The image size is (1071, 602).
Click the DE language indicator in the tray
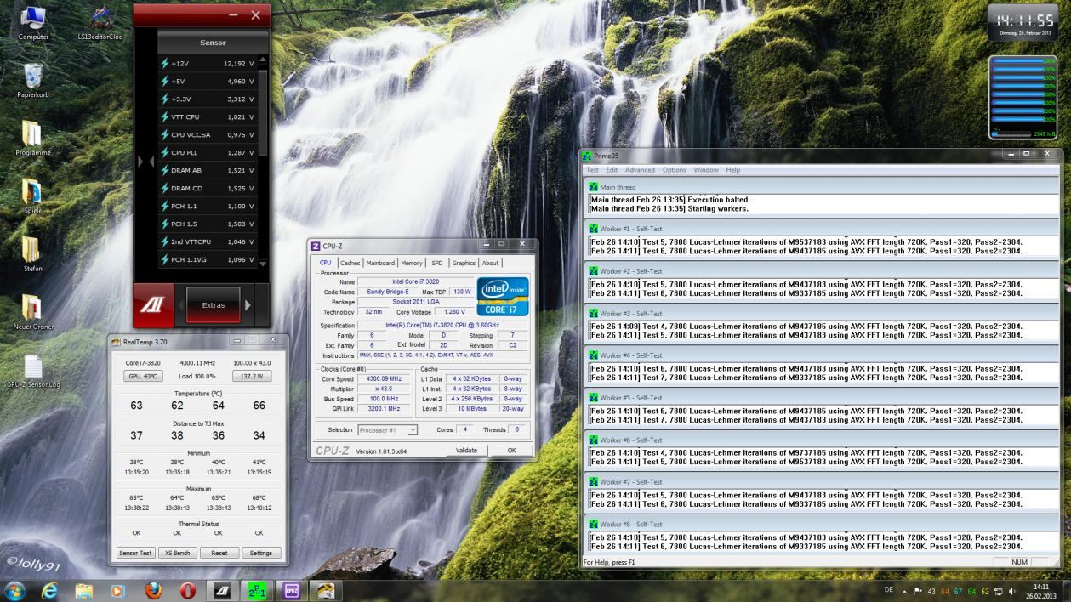point(889,591)
